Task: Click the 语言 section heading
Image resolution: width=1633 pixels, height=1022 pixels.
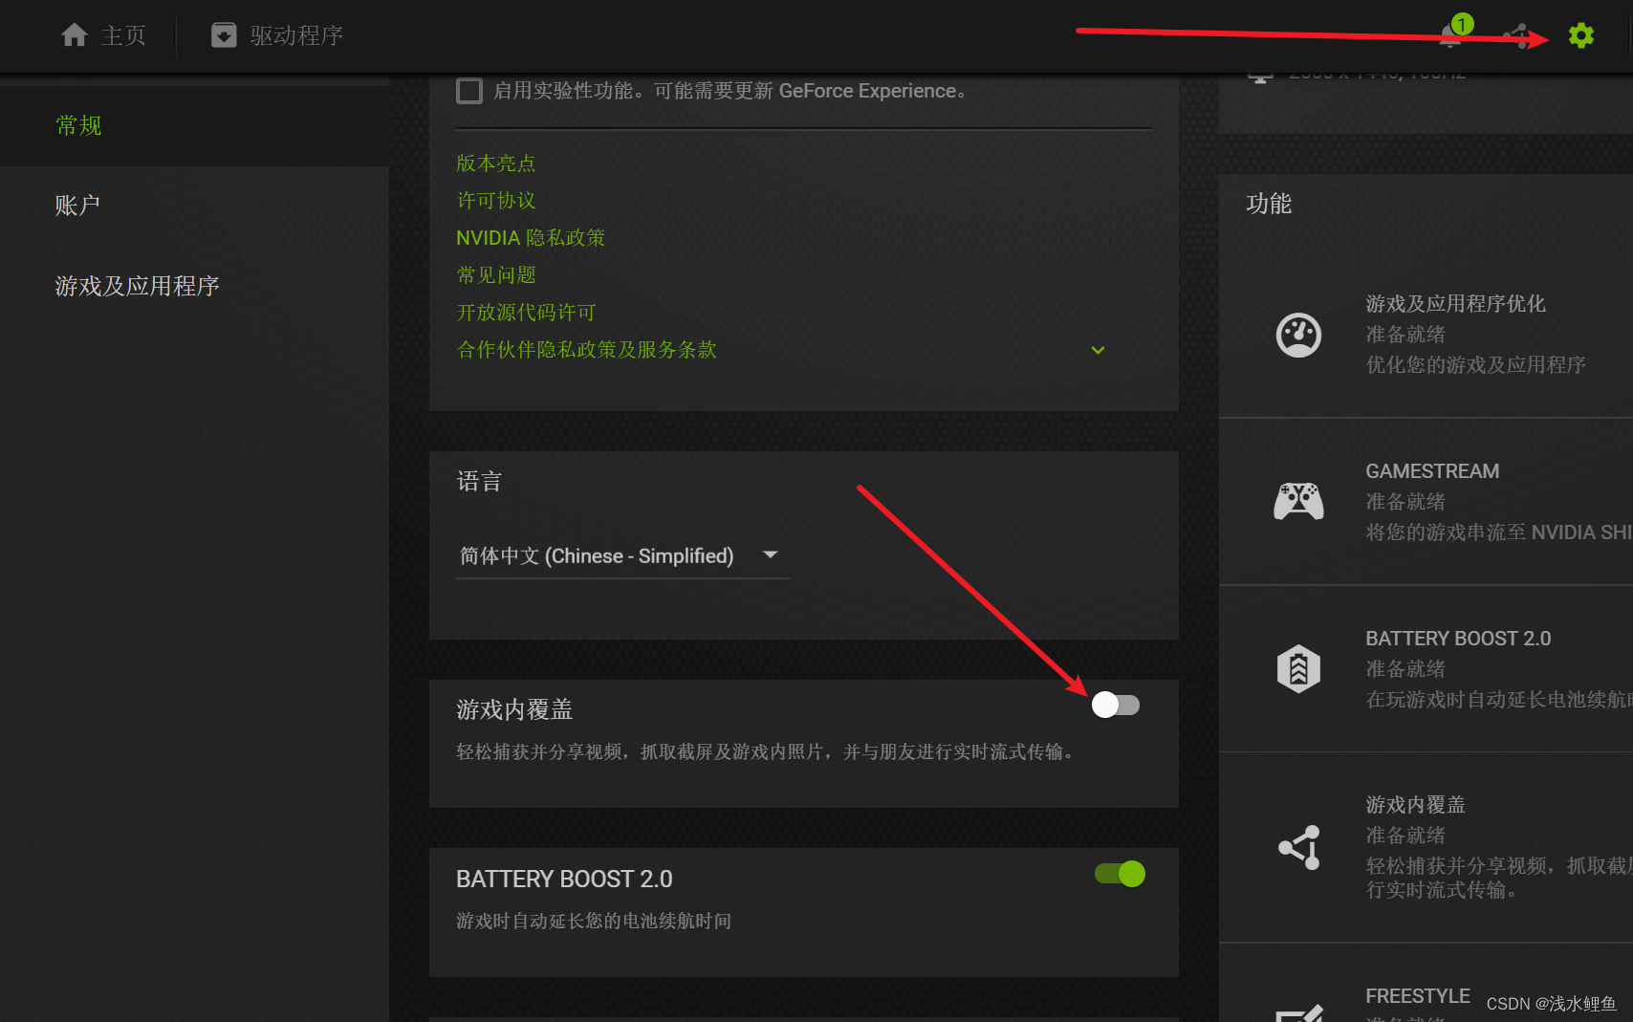Action: (x=479, y=482)
